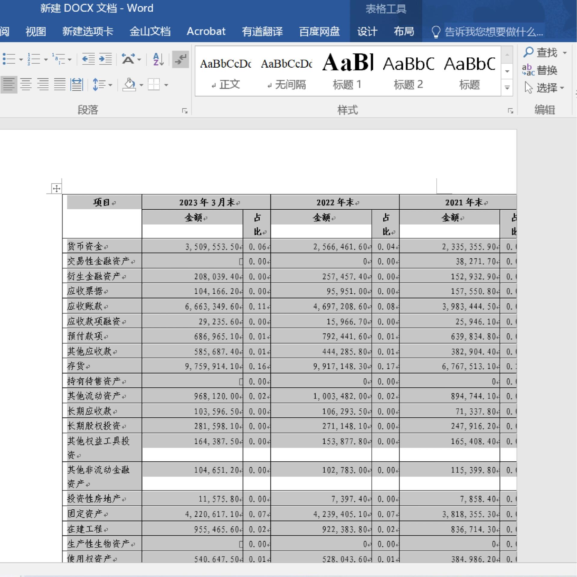This screenshot has width=577, height=577.
Task: Apply distributed alignment
Action: 77,84
